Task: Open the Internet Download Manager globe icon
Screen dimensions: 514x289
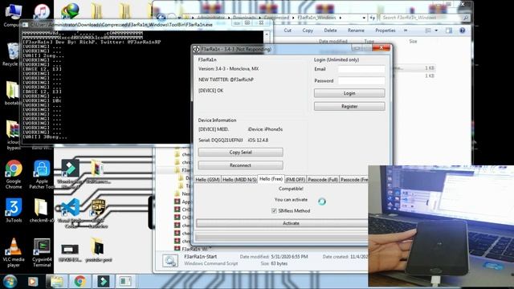Action: [70, 10]
